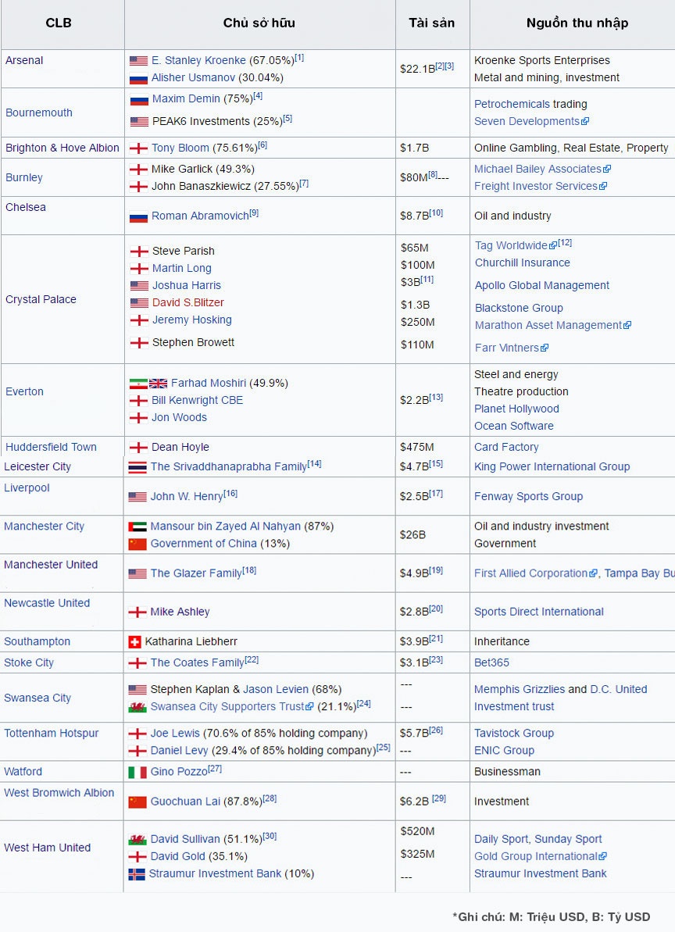Click the UAE flag beside Mansour bin Zayed

137,527
